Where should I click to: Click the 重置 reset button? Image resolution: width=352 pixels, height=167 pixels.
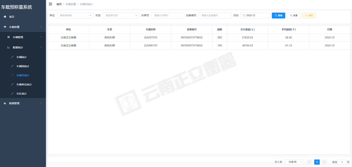[x=293, y=15]
